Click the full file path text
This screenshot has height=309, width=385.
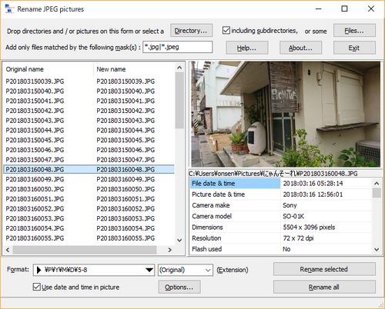pyautogui.click(x=273, y=174)
